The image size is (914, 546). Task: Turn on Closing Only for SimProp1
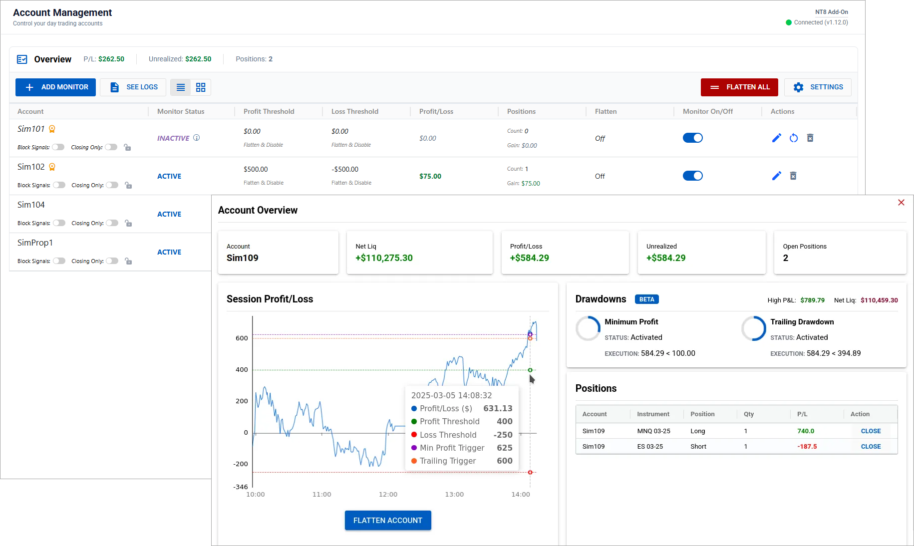point(112,261)
